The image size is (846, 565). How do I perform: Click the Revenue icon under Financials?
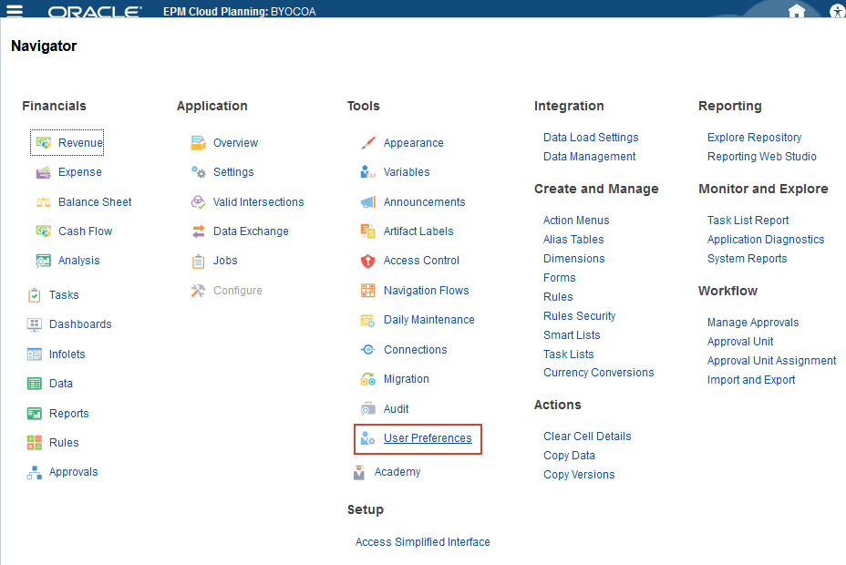43,143
